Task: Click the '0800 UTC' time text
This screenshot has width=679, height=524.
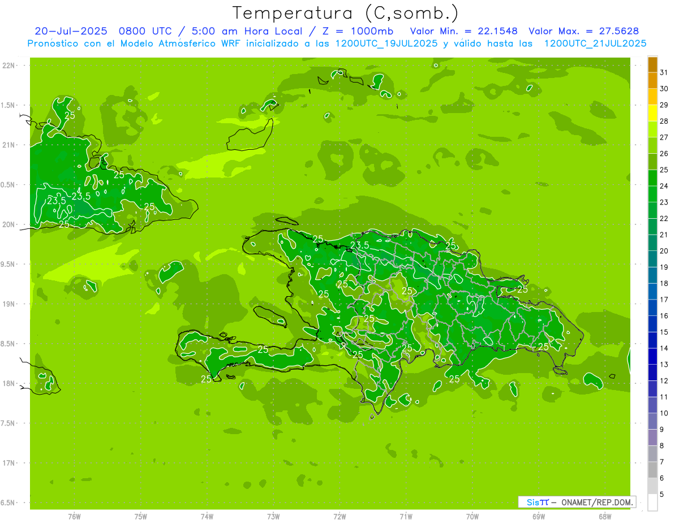Action: [x=146, y=31]
